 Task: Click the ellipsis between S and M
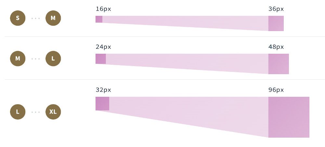tap(35, 18)
